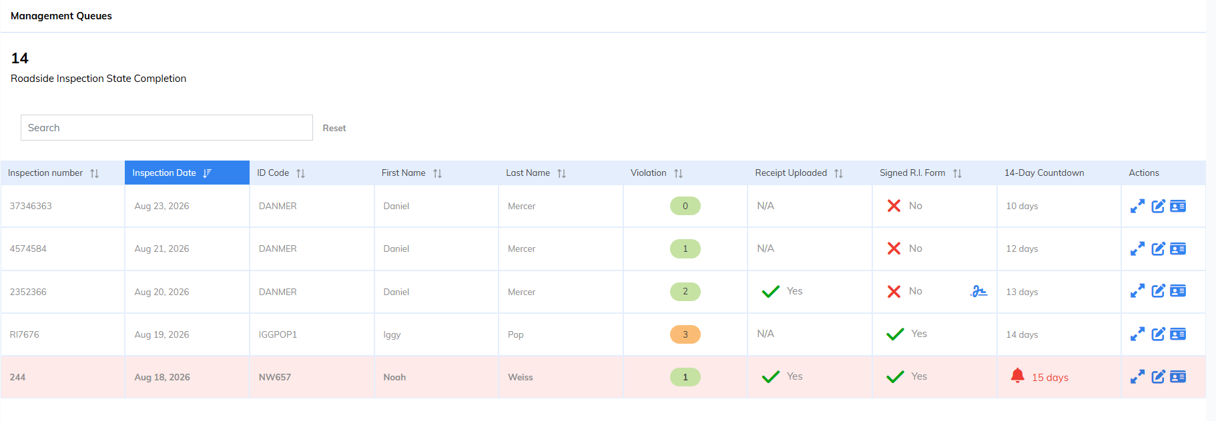Sort by Receipt Uploaded column

pos(839,173)
